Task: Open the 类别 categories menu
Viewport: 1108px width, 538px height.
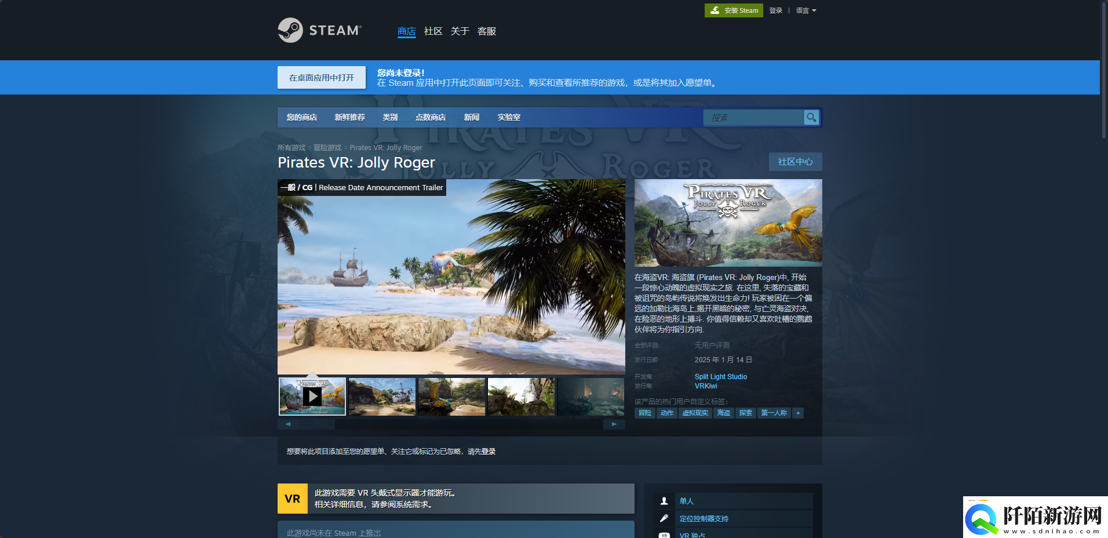Action: pyautogui.click(x=390, y=117)
